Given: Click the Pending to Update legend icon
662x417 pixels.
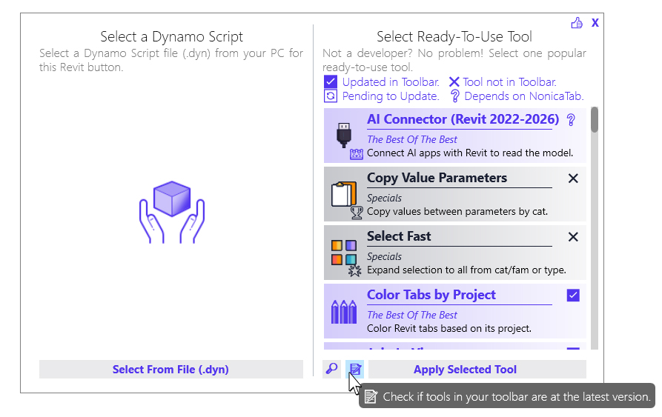Looking at the screenshot, I should pyautogui.click(x=331, y=96).
